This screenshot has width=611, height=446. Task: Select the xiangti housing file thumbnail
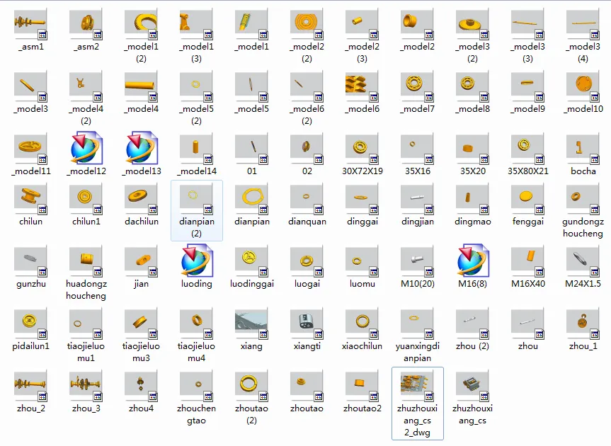pyautogui.click(x=307, y=324)
